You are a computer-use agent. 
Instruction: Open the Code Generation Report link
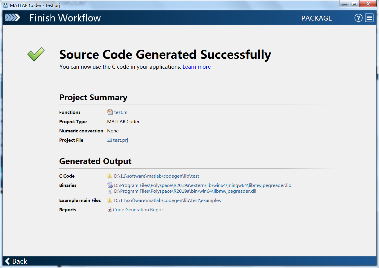(x=139, y=210)
